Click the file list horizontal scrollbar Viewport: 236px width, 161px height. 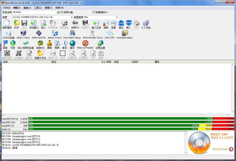coord(116,115)
